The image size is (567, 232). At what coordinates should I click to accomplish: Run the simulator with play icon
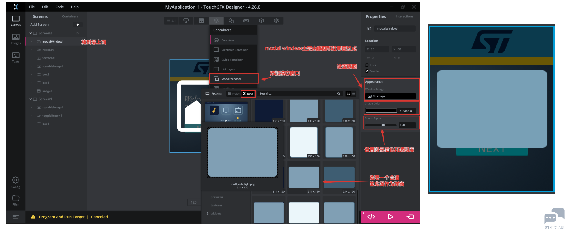point(390,217)
